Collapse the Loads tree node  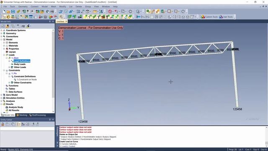(4, 55)
